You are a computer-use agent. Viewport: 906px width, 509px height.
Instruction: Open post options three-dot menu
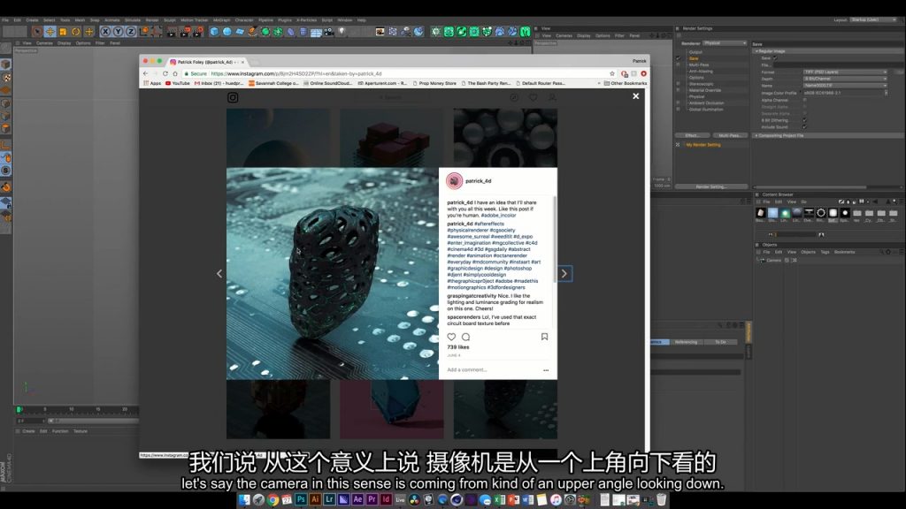(x=546, y=370)
